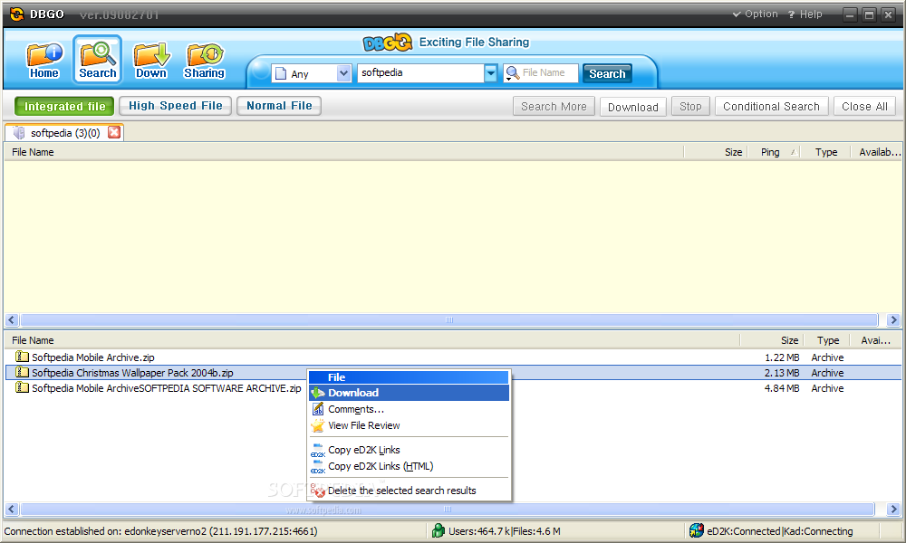
Task: Click the Download toolbar button
Action: 632,107
